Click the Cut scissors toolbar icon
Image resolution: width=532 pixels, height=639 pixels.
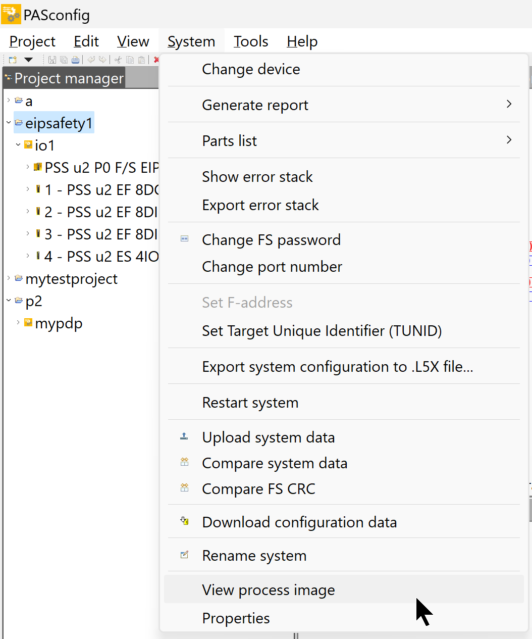[118, 60]
